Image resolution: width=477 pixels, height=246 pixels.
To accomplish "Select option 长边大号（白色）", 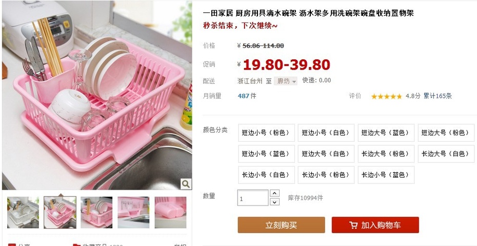I will (446, 154).
